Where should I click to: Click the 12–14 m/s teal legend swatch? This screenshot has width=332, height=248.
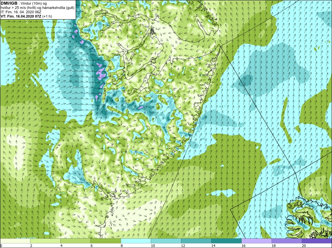[196, 241]
